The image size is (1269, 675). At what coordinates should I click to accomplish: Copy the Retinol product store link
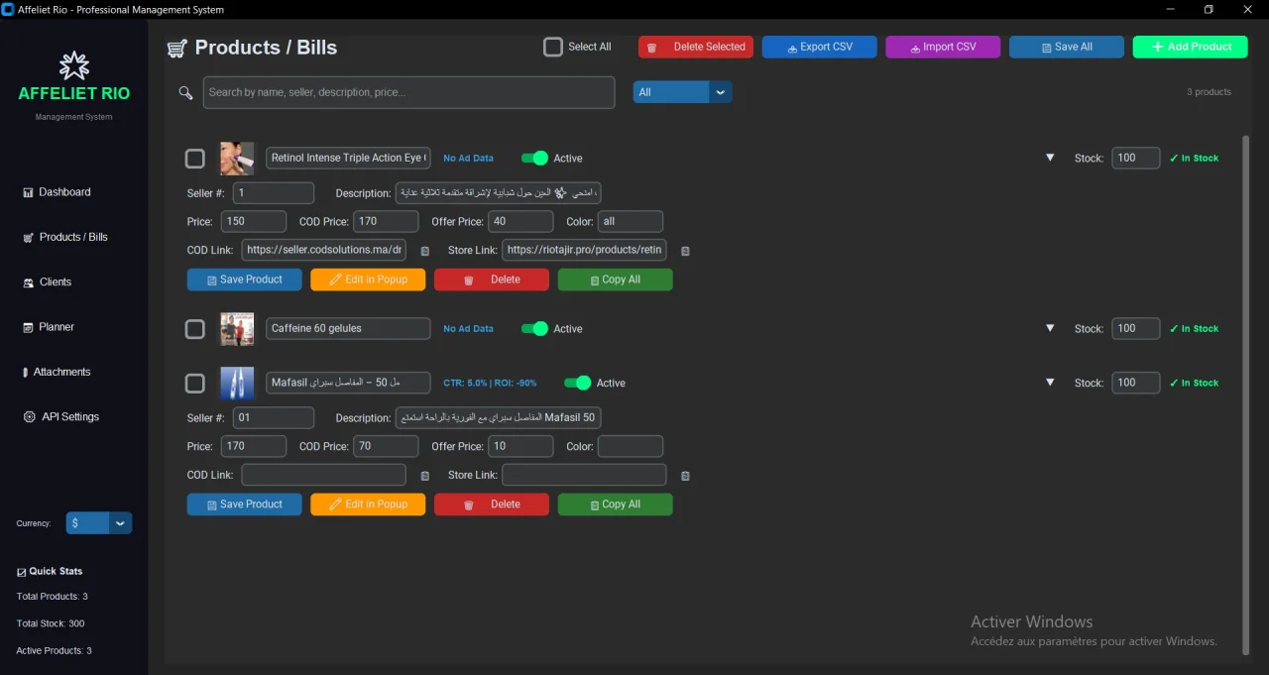click(685, 252)
